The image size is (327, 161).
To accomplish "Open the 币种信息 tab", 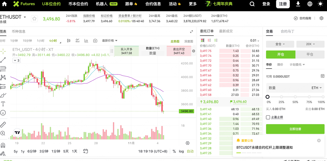I will click(19, 32).
